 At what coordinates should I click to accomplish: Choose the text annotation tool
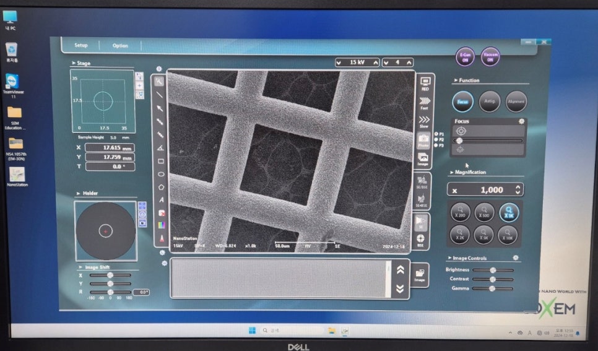pyautogui.click(x=161, y=199)
